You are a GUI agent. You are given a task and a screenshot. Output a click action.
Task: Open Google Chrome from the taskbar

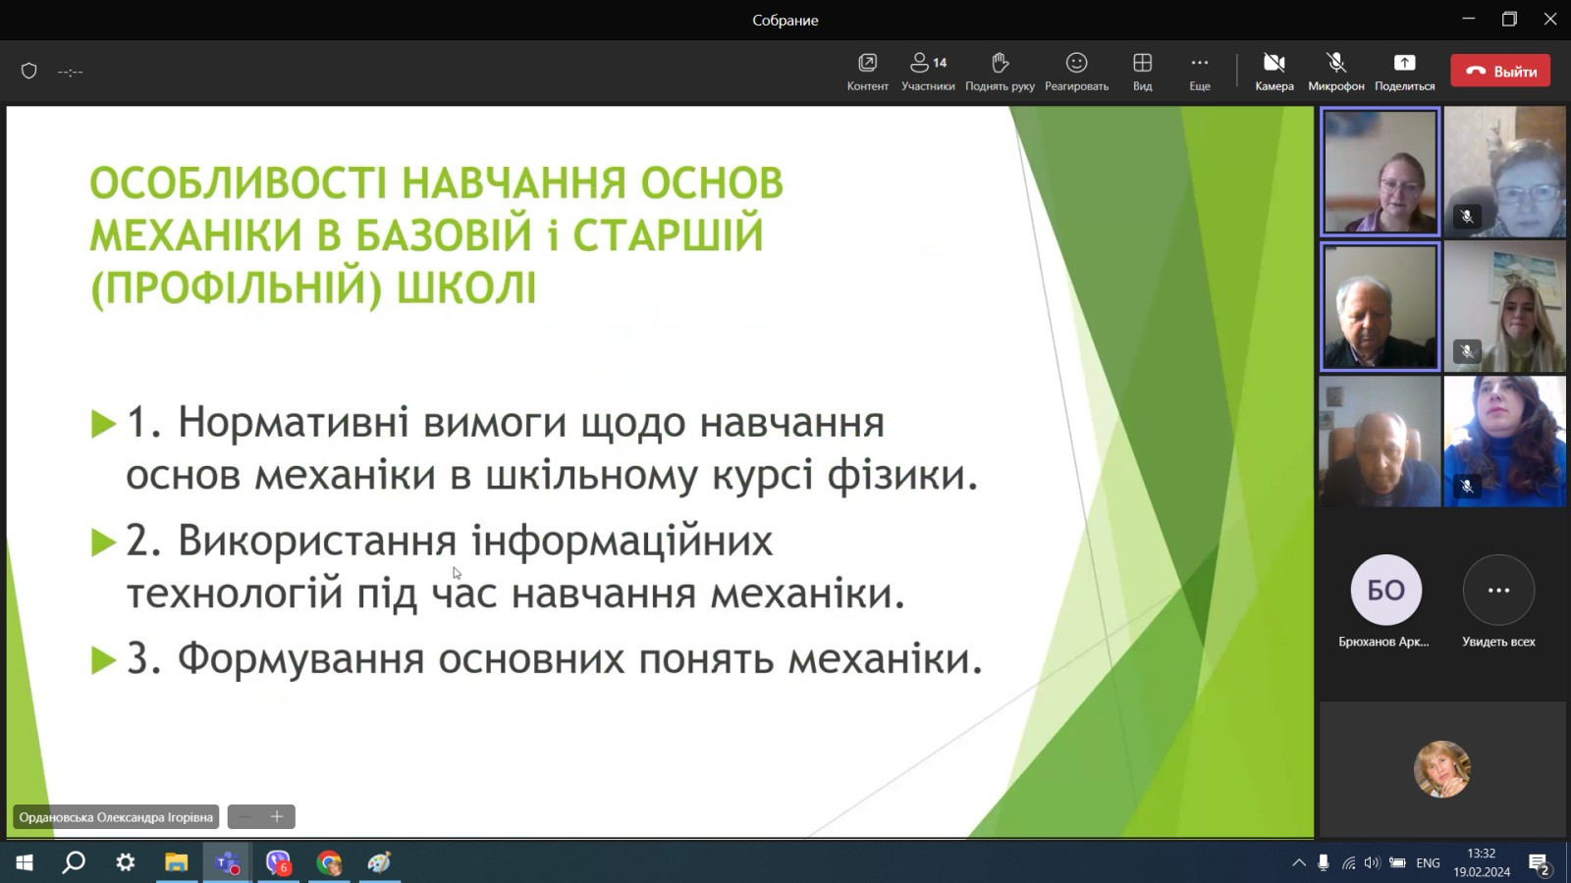(329, 862)
